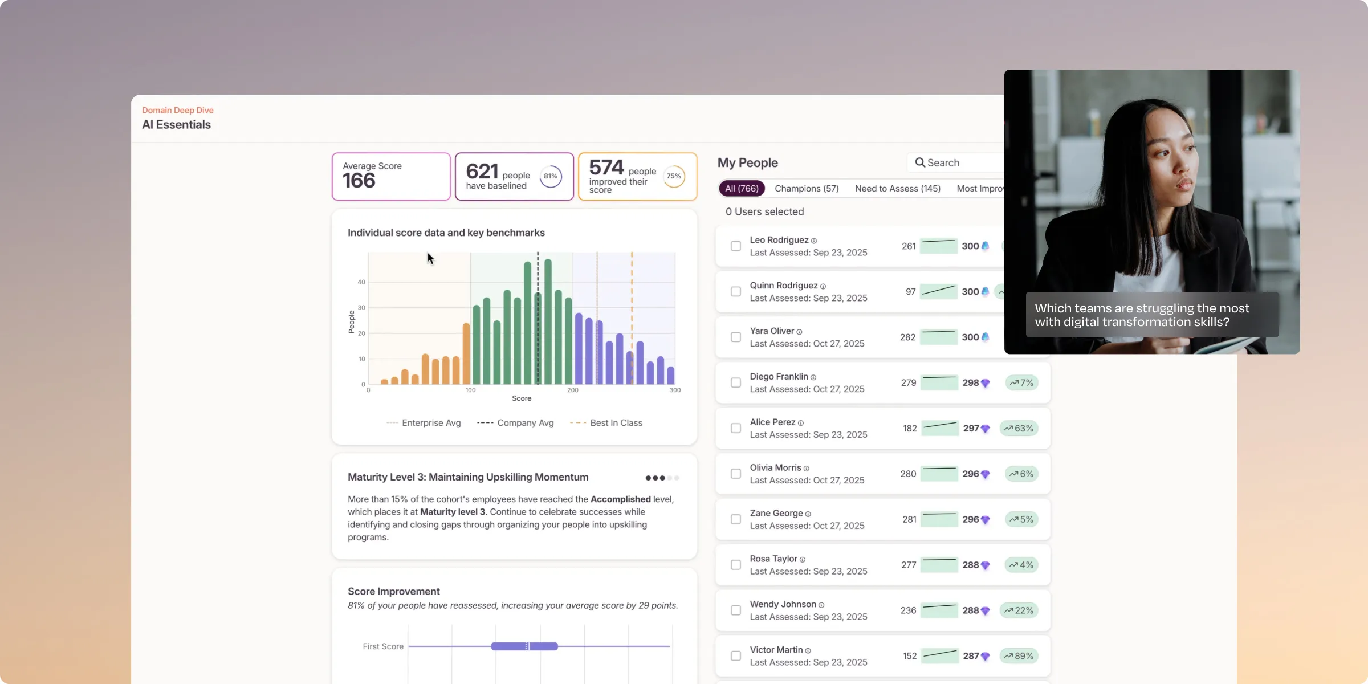Switch to the Champions (57) tab
Image resolution: width=1368 pixels, height=684 pixels.
807,188
